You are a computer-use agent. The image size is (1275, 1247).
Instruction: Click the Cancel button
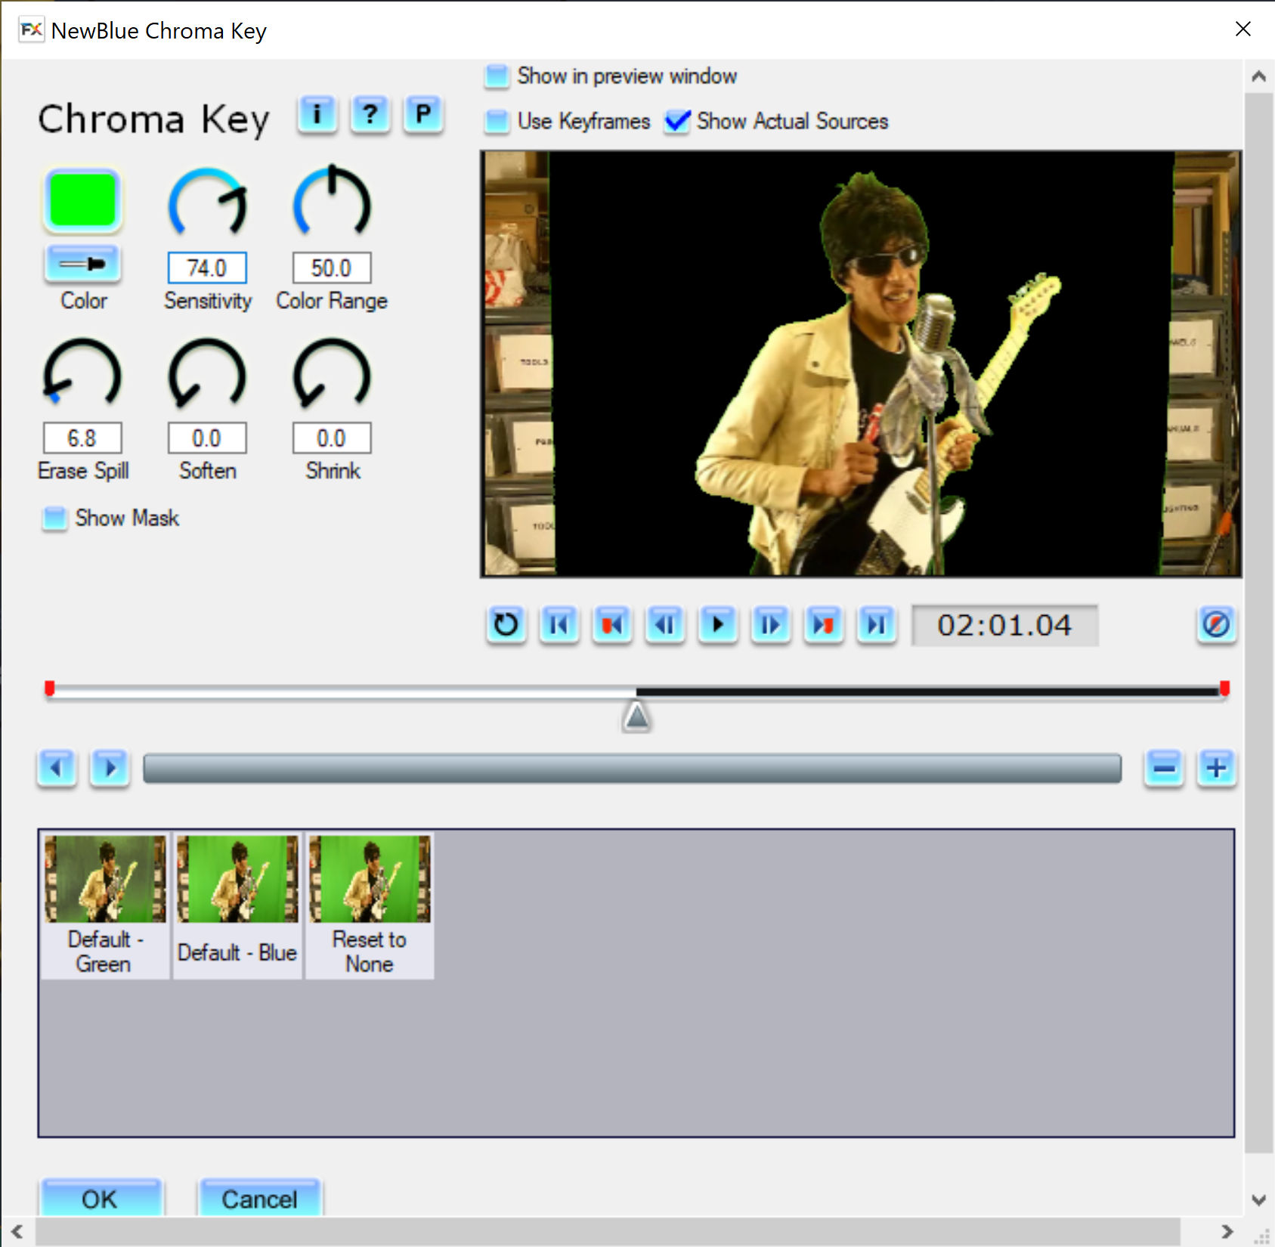pos(259,1198)
